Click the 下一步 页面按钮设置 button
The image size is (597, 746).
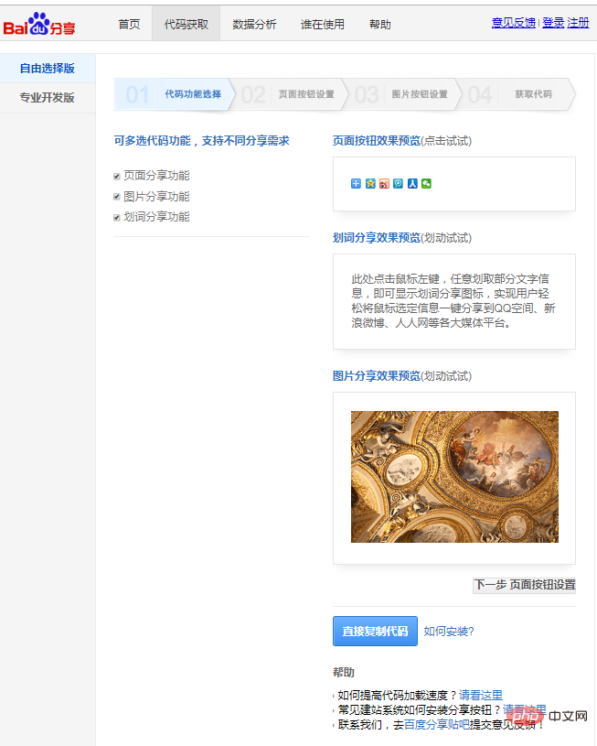[x=524, y=585]
